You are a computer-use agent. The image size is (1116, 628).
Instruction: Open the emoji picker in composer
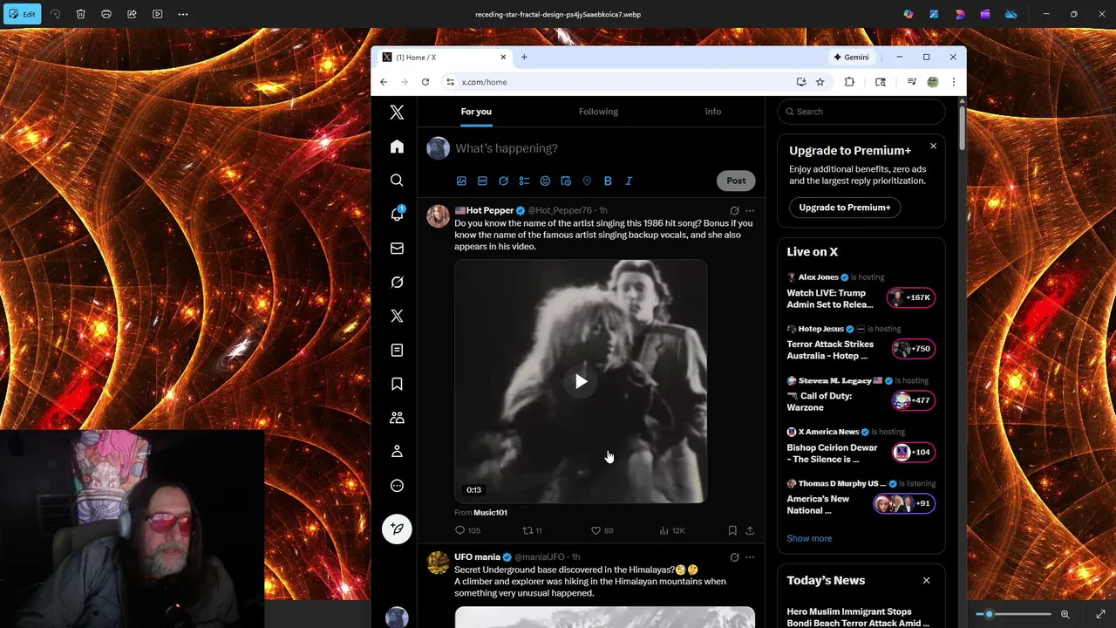[545, 181]
